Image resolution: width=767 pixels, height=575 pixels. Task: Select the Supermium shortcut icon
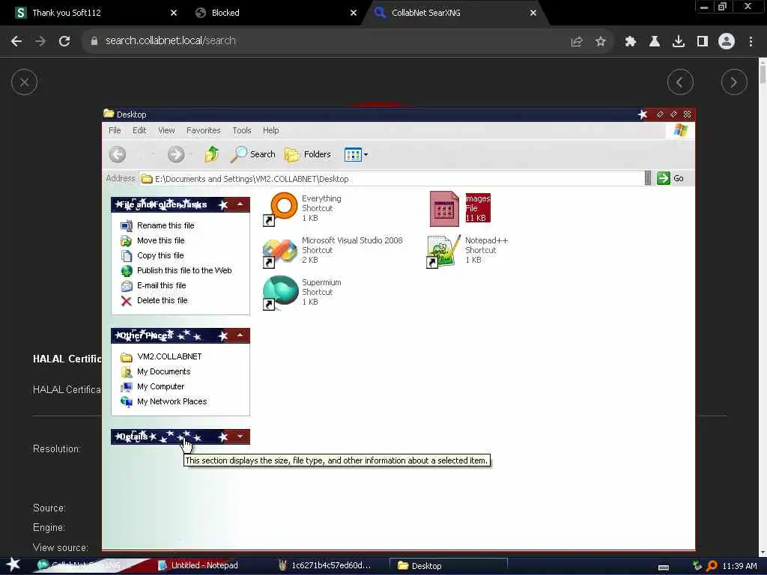280,293
